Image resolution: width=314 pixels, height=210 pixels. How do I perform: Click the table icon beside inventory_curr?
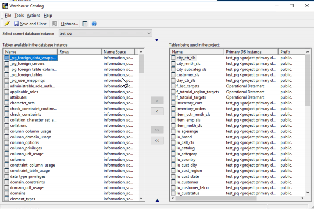pos(174,103)
